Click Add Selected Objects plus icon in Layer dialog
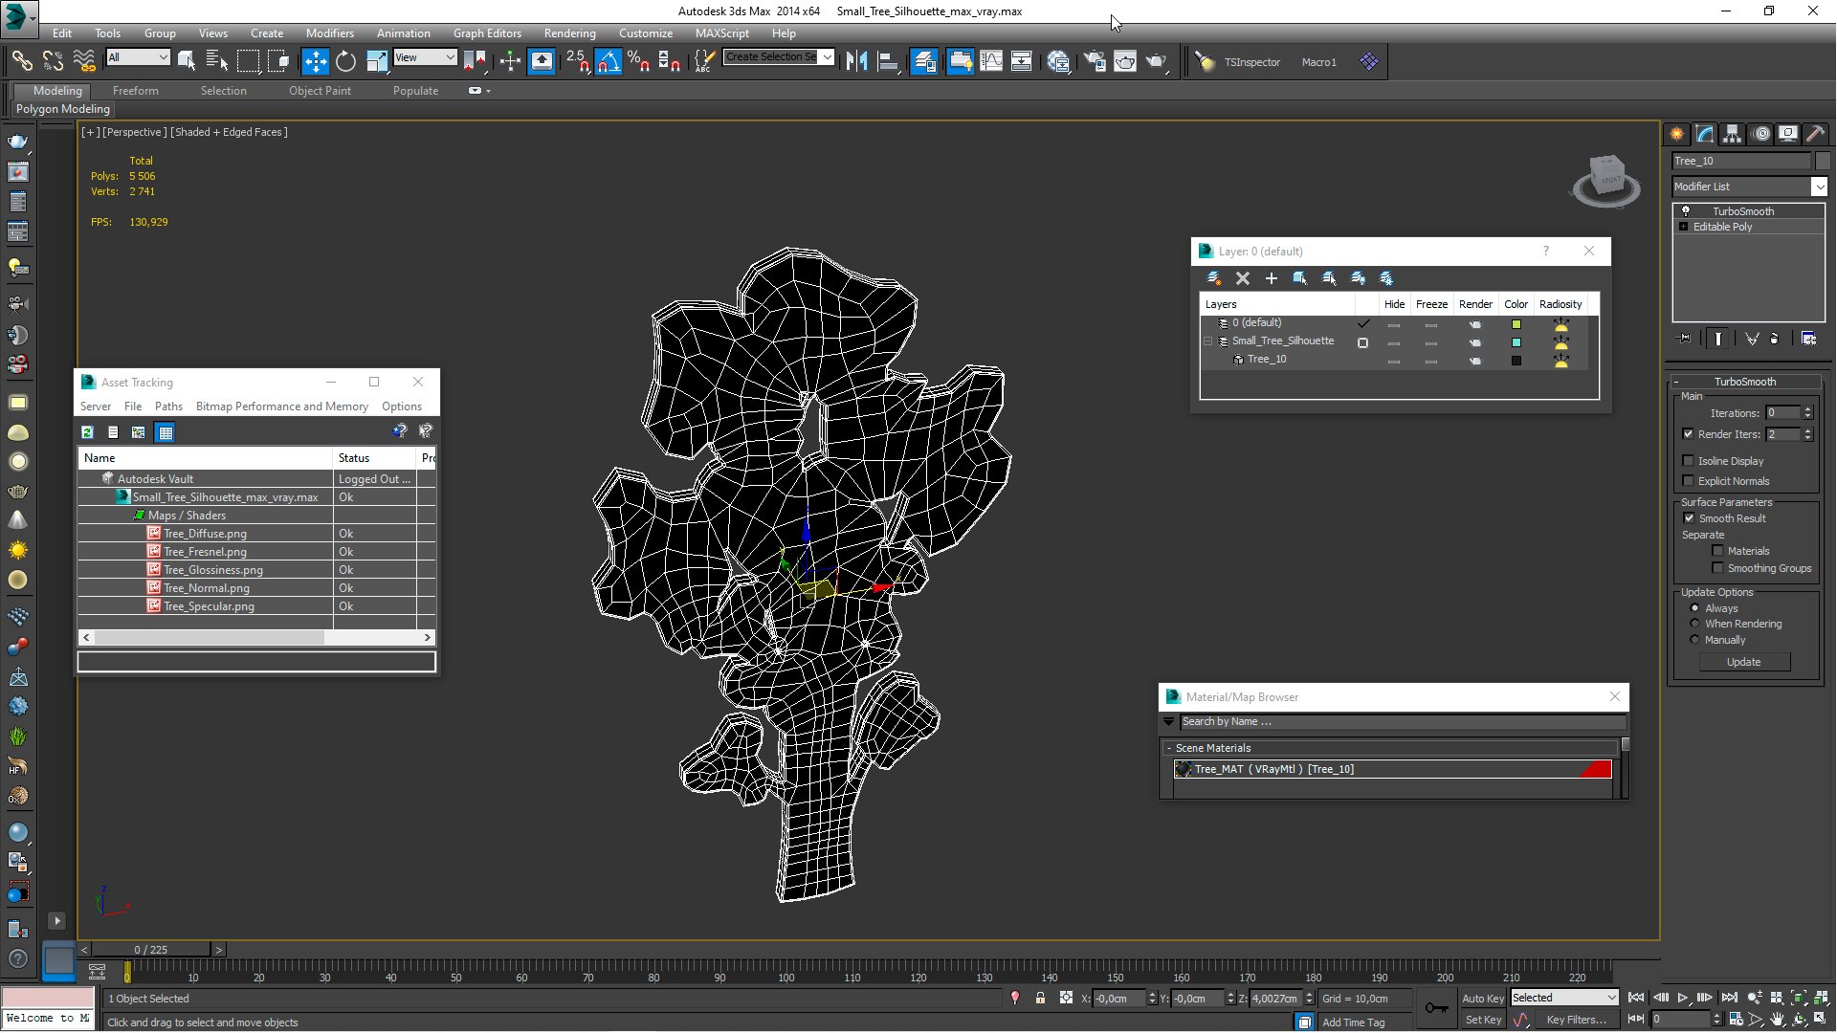The image size is (1837, 1033). (x=1271, y=278)
